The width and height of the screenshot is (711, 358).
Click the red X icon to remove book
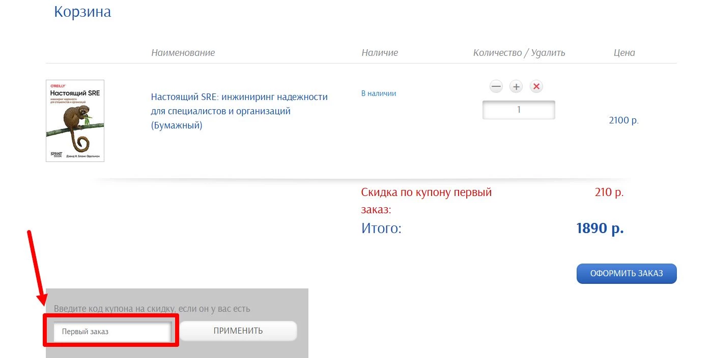coord(536,86)
